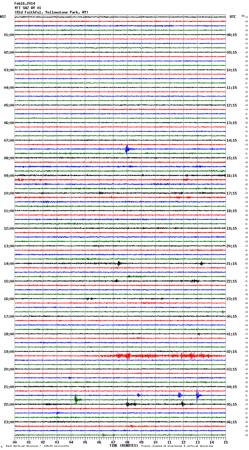
Task: Click the green burst before 22:00 trace
Action: pyautogui.click(x=76, y=399)
